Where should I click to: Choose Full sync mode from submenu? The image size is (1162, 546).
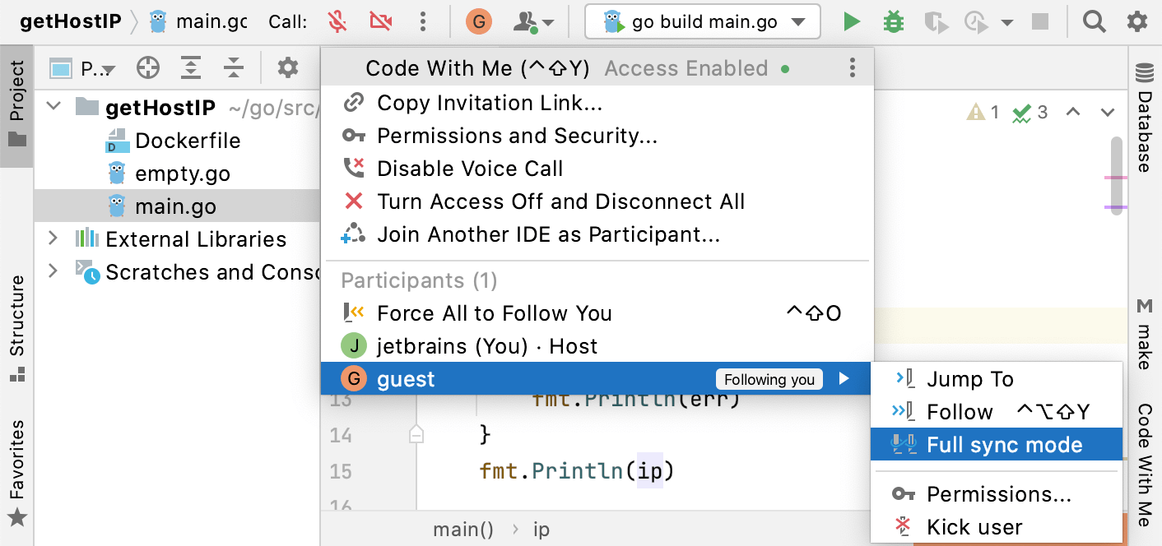[1004, 445]
